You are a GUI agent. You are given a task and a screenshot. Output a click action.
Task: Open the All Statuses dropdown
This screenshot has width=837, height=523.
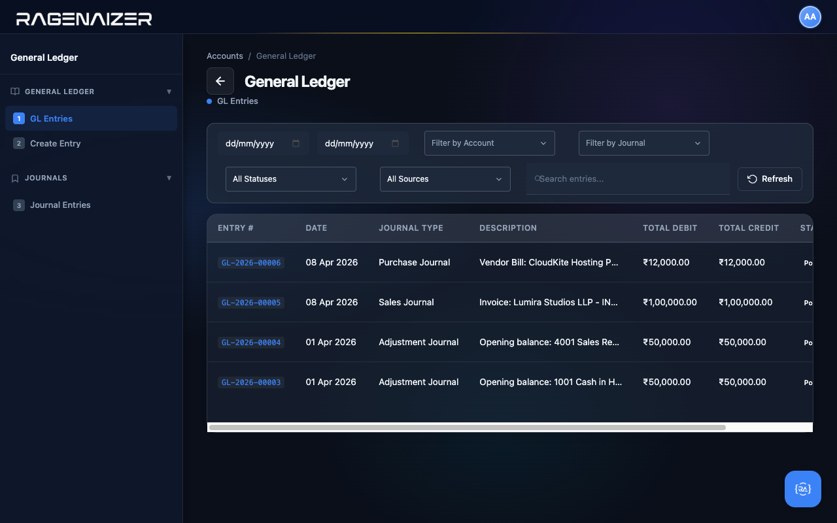point(291,179)
